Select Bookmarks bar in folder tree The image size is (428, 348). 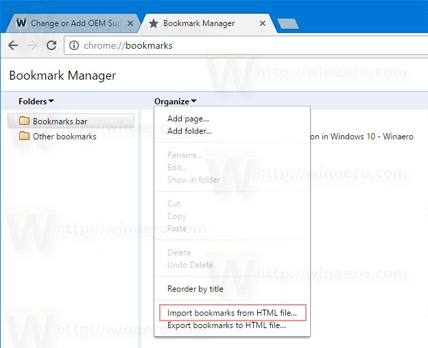pyautogui.click(x=71, y=121)
